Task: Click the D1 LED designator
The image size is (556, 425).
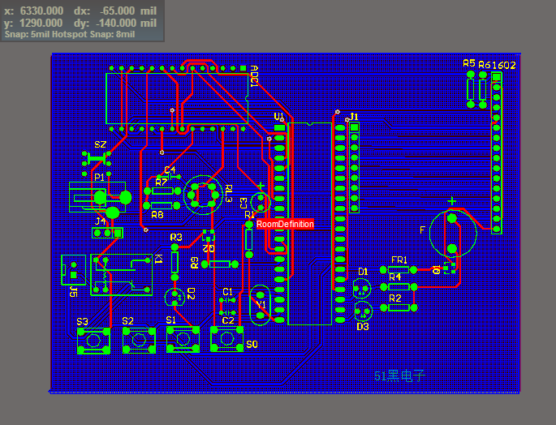Action: 363,272
